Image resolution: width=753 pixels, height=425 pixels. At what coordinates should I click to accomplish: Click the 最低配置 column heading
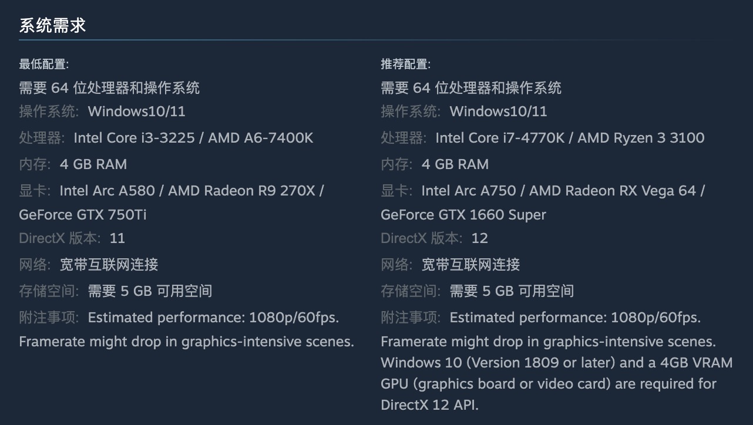[44, 64]
